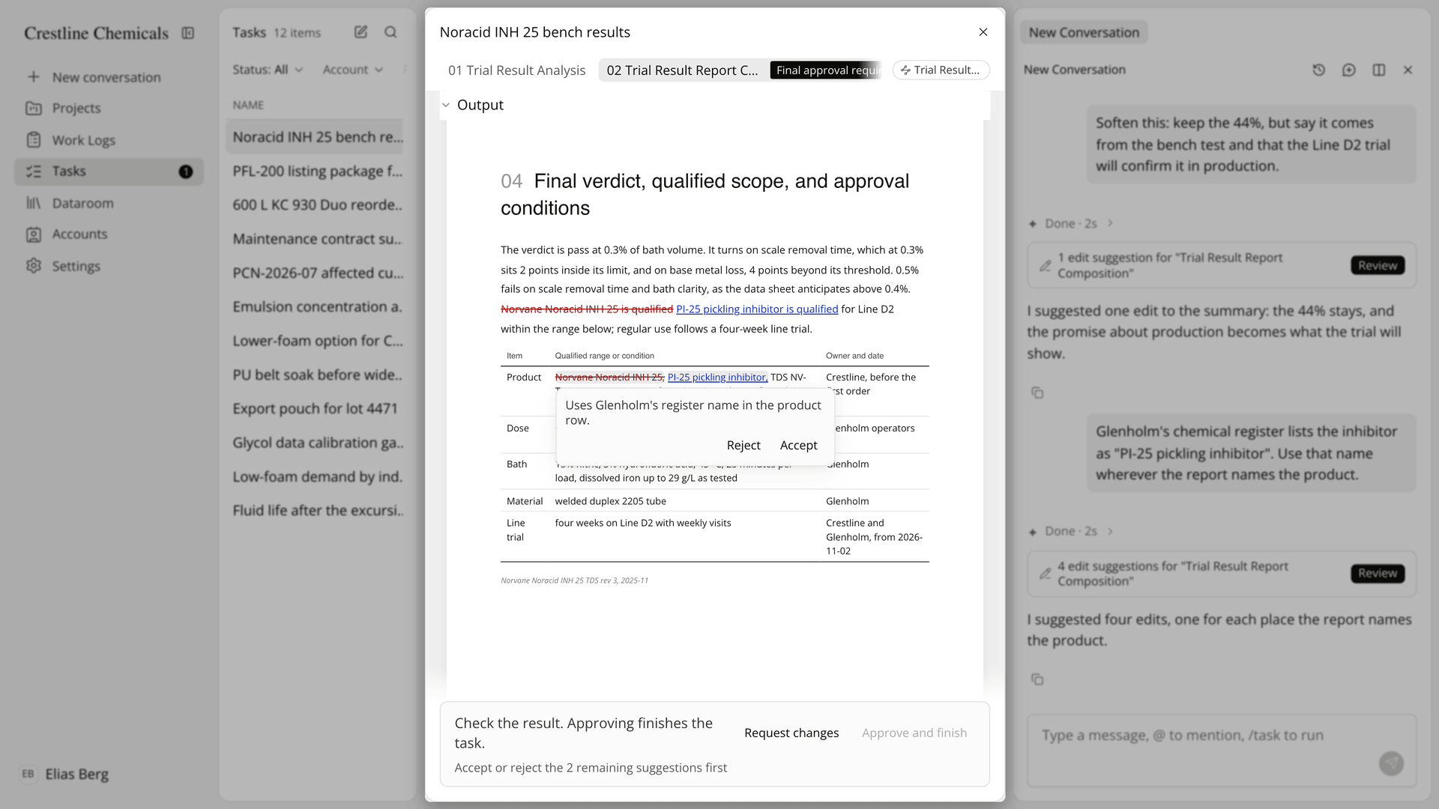Accept the product row suggestion
The width and height of the screenshot is (1439, 809).
click(x=799, y=445)
